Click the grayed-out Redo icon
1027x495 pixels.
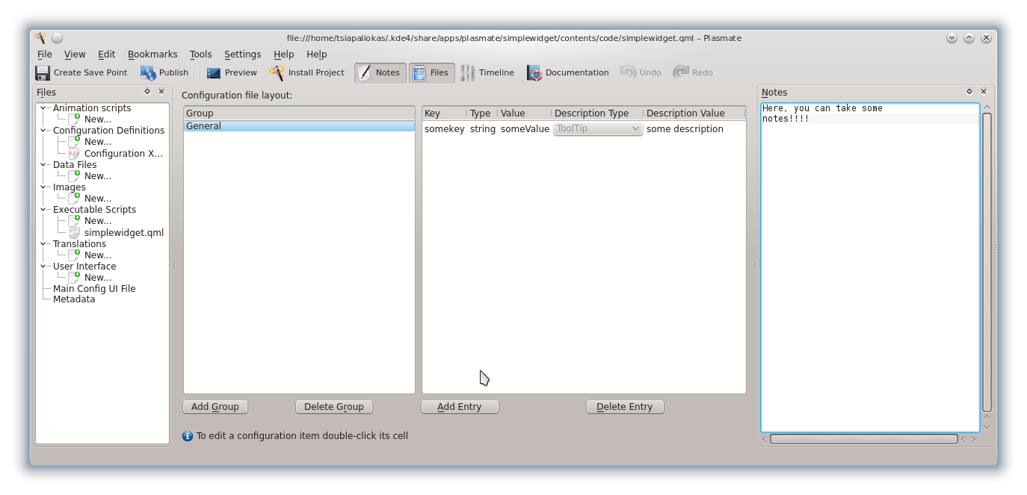692,72
